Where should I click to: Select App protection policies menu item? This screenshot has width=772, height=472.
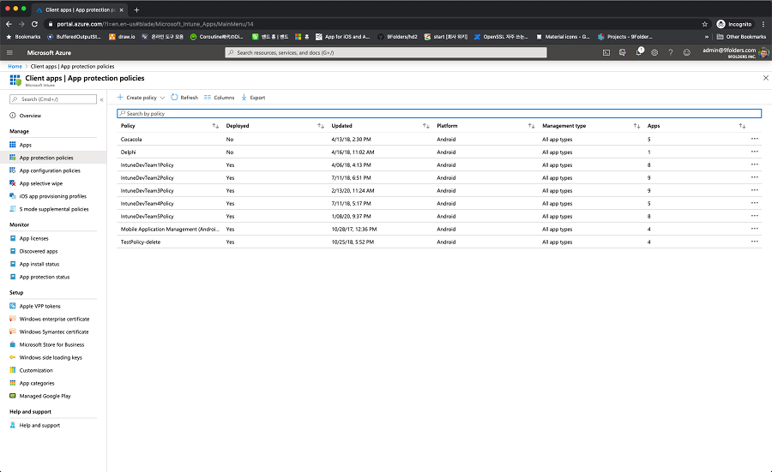coord(46,158)
